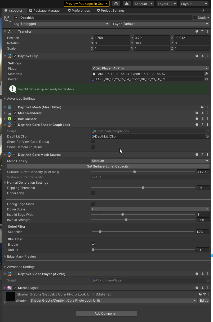Image resolution: width=213 pixels, height=322 pixels.
Task: Open help icon for Media Player
Action: [197, 288]
